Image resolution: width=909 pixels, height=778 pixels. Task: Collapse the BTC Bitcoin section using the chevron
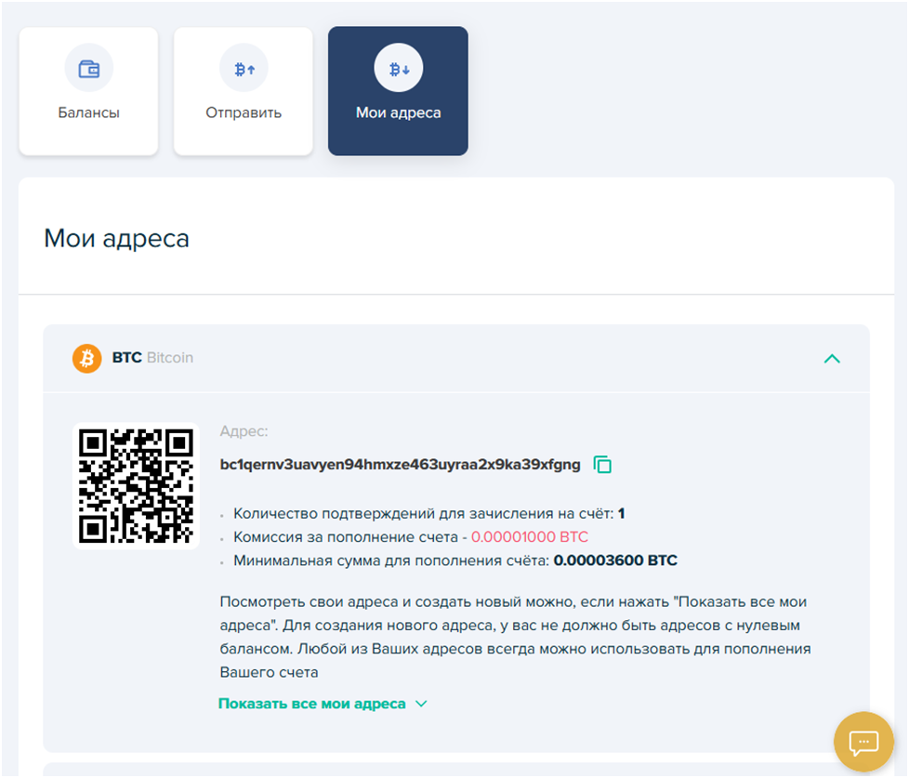(x=832, y=358)
